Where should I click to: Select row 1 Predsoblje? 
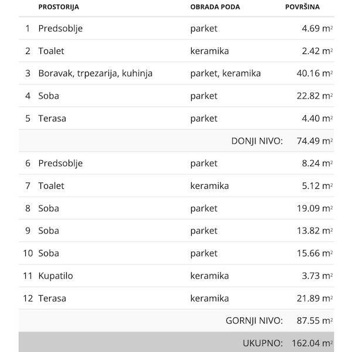[176, 28]
